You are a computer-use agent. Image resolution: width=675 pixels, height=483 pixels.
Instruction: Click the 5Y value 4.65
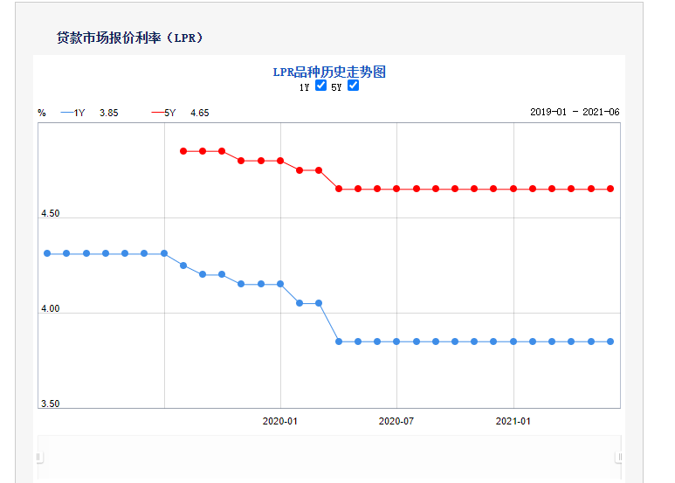(200, 113)
